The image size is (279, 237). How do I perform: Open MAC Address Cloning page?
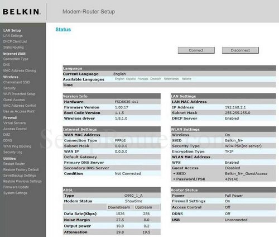[x=20, y=70]
